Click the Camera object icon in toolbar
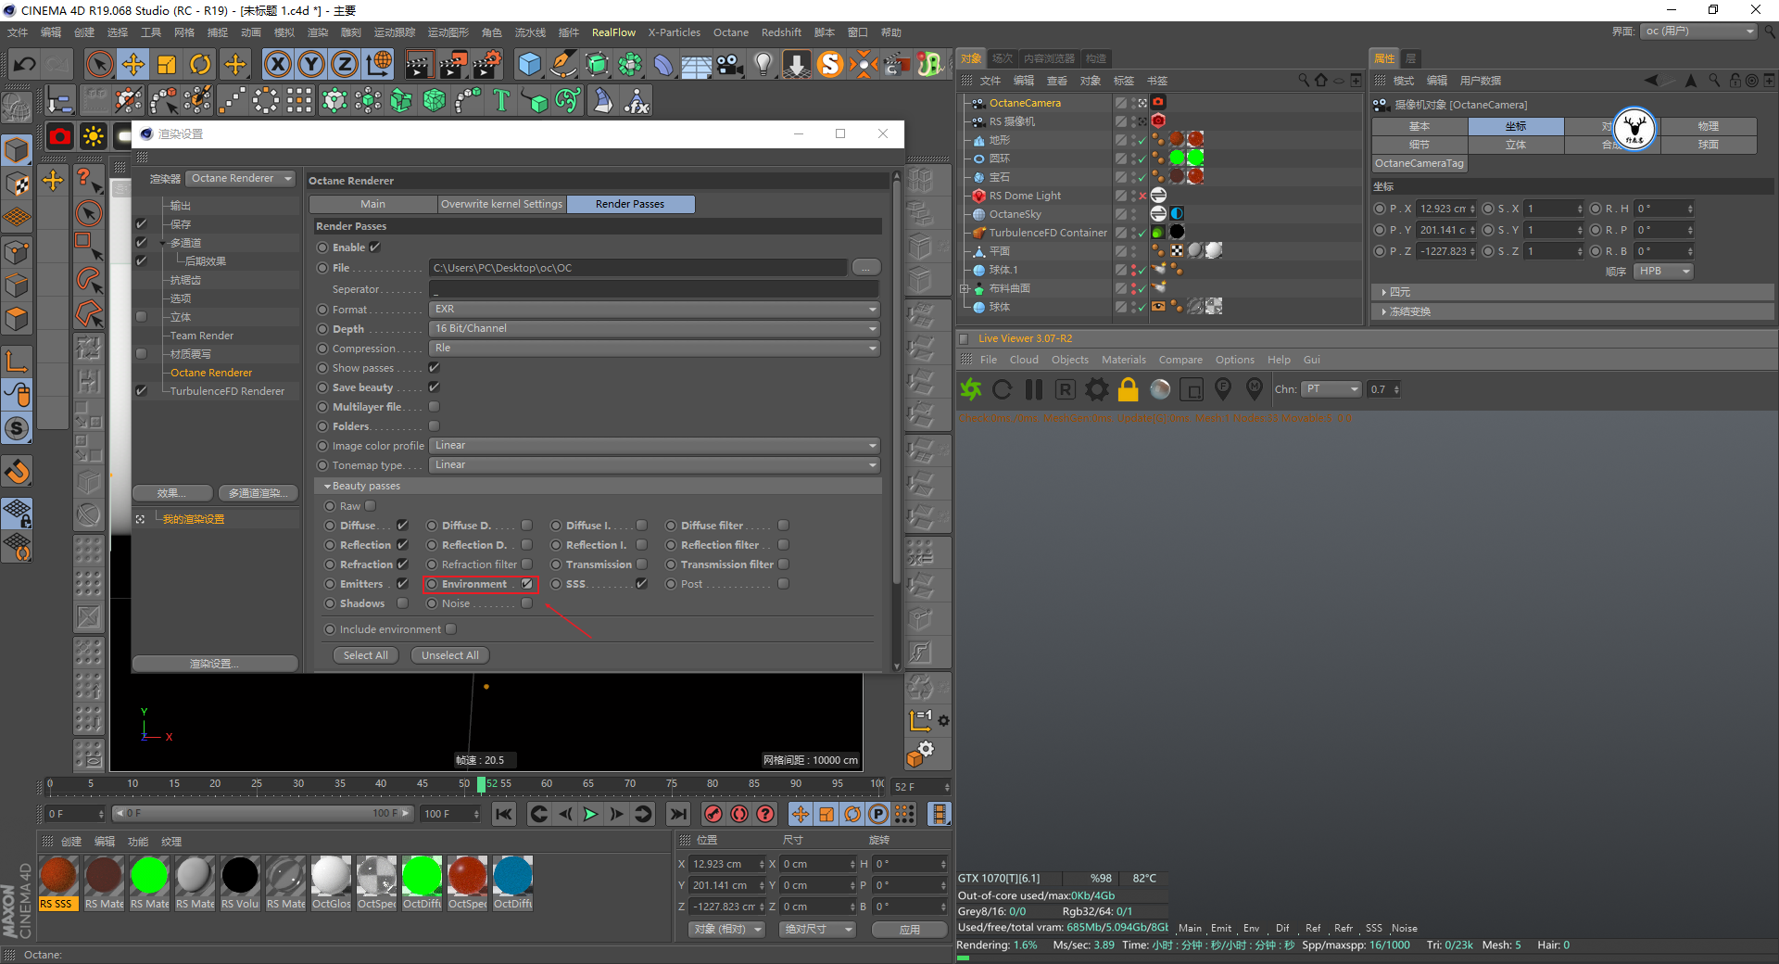1779x964 pixels. [730, 64]
